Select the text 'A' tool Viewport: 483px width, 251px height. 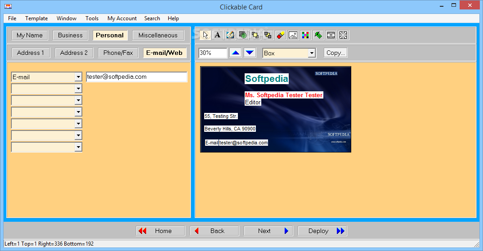point(218,35)
